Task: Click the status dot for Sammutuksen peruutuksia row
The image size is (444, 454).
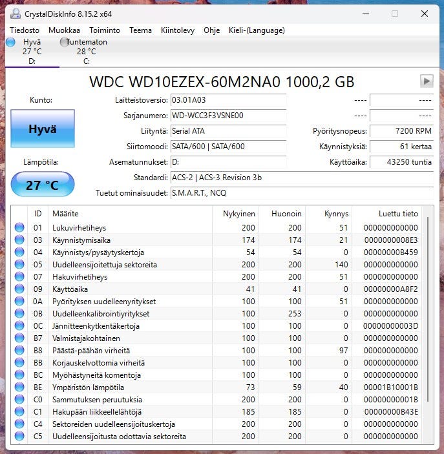Action: [19, 400]
